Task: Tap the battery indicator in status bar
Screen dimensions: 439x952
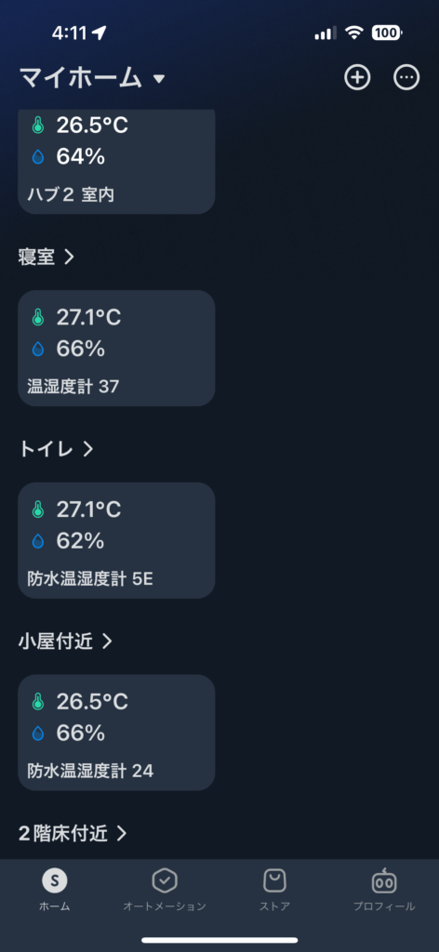Action: (387, 33)
